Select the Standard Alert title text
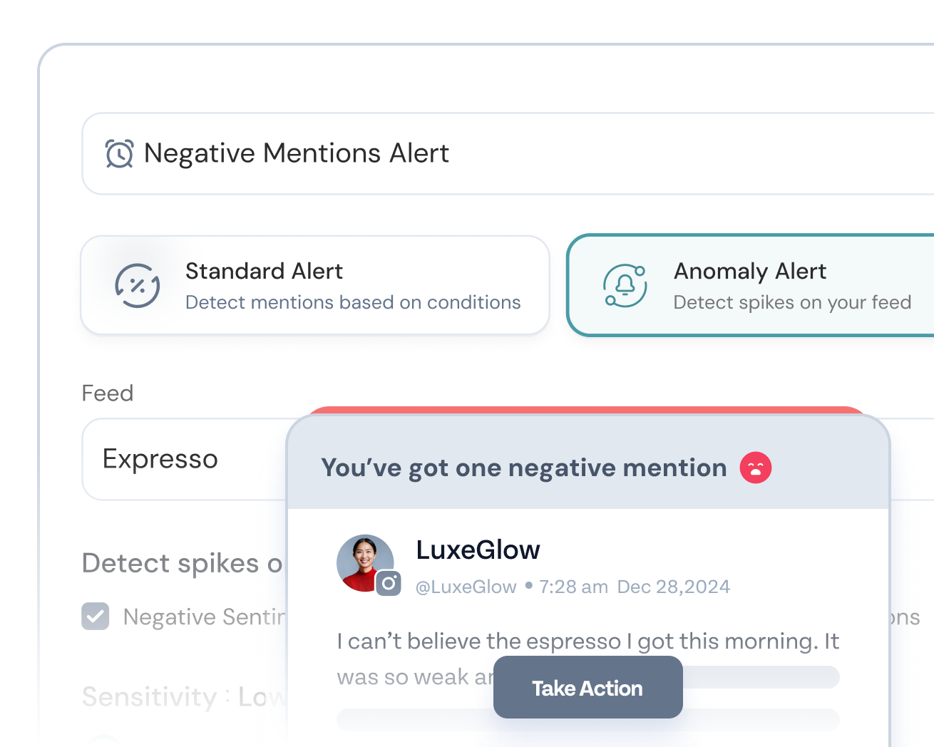This screenshot has width=934, height=747. pyautogui.click(x=264, y=272)
